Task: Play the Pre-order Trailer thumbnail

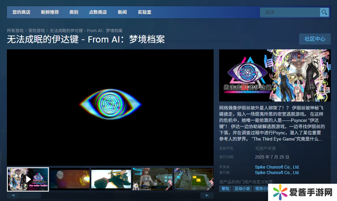Action: click(28, 179)
